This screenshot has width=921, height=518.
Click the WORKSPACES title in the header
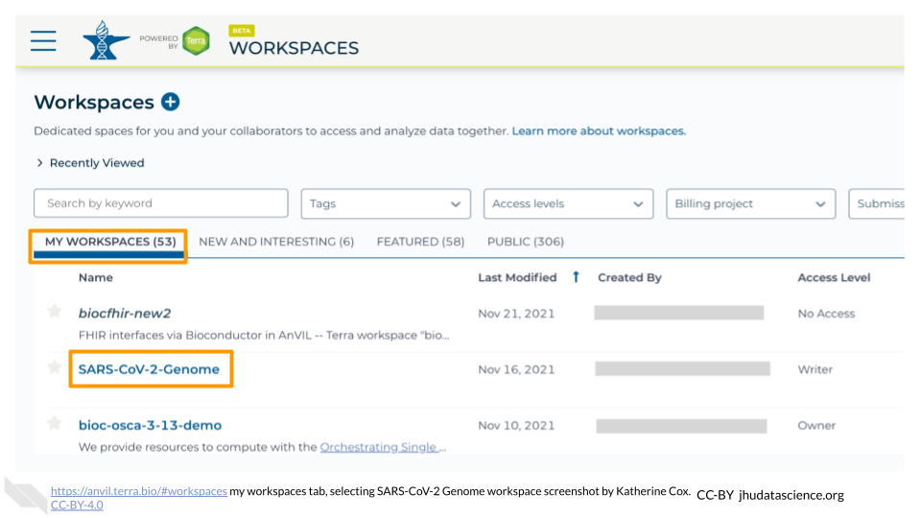pos(294,48)
